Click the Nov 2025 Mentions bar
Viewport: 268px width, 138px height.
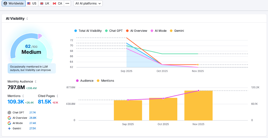198,106
